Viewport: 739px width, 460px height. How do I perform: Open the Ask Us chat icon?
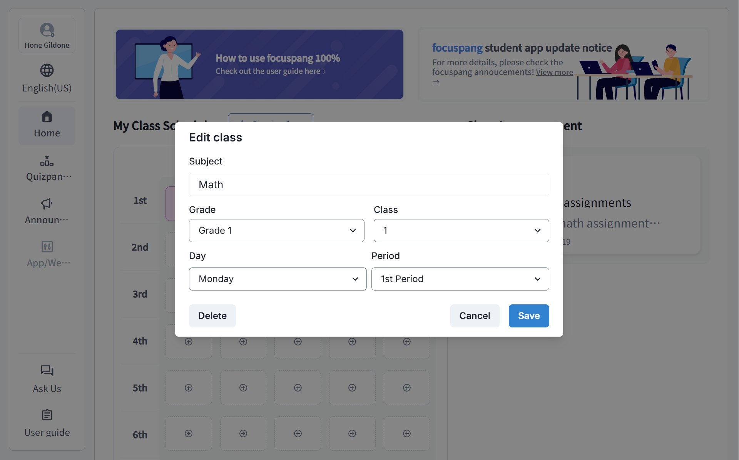point(47,370)
